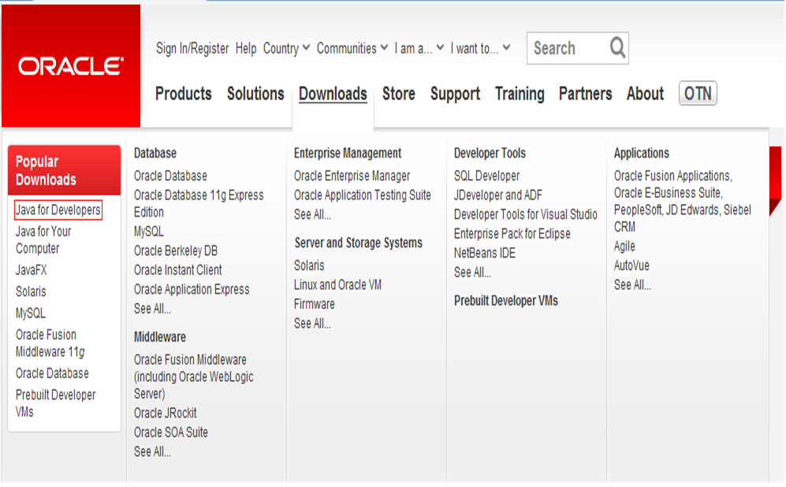The image size is (786, 487).
Task: Open MySQL under Database section
Action: click(x=149, y=232)
